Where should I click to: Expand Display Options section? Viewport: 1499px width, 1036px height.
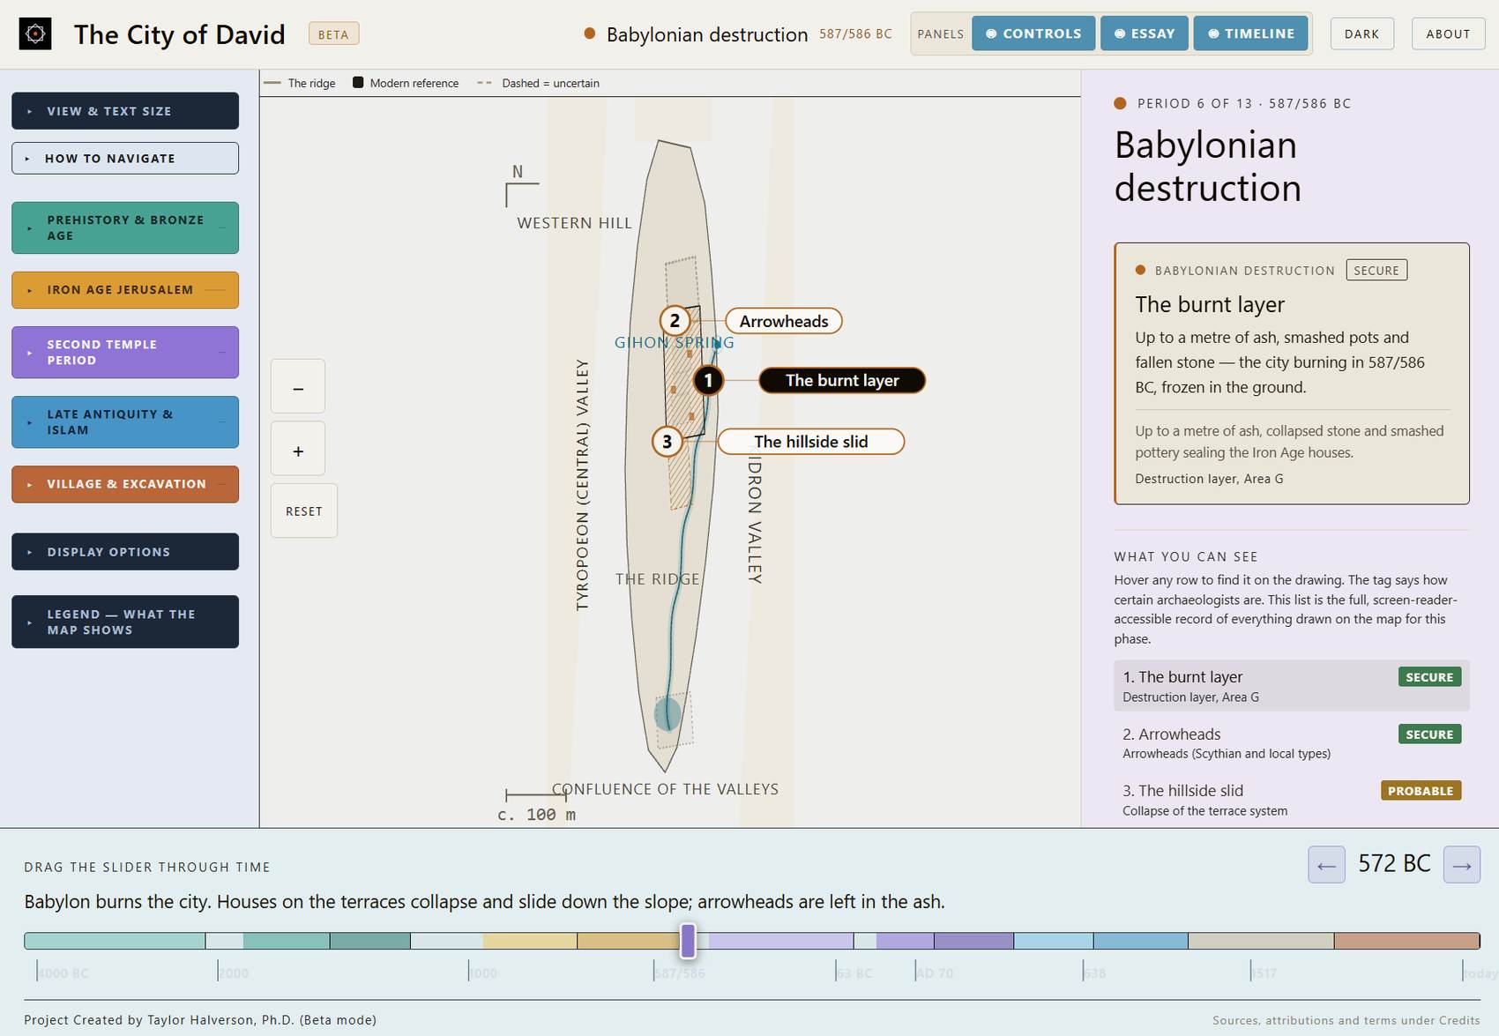pos(125,552)
